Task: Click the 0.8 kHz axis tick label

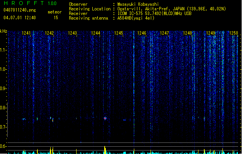Action: [3, 108]
